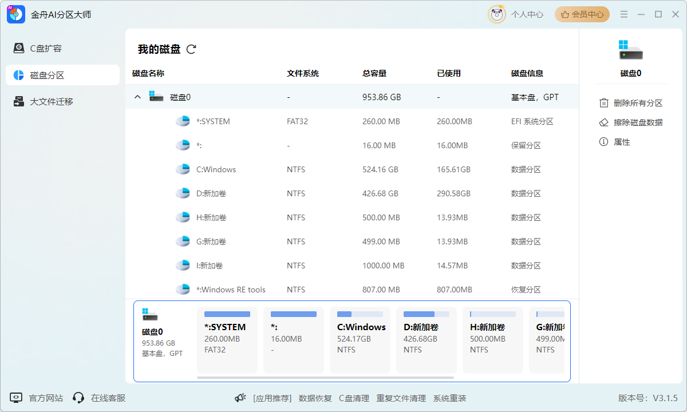Click the 擦除磁盘数据 eraser icon

point(603,122)
